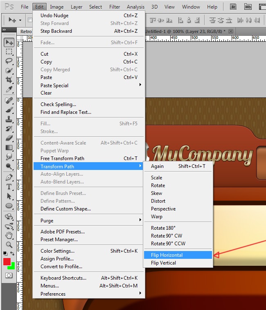This screenshot has width=266, height=310.
Task: Swap foreground and background colors
Action: (12, 254)
